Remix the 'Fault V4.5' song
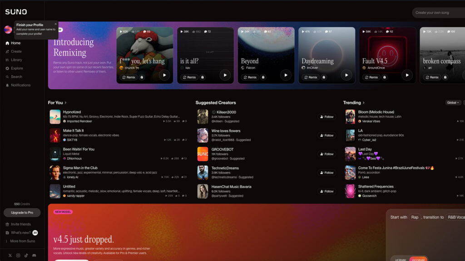This screenshot has width=465, height=261. pyautogui.click(x=371, y=77)
